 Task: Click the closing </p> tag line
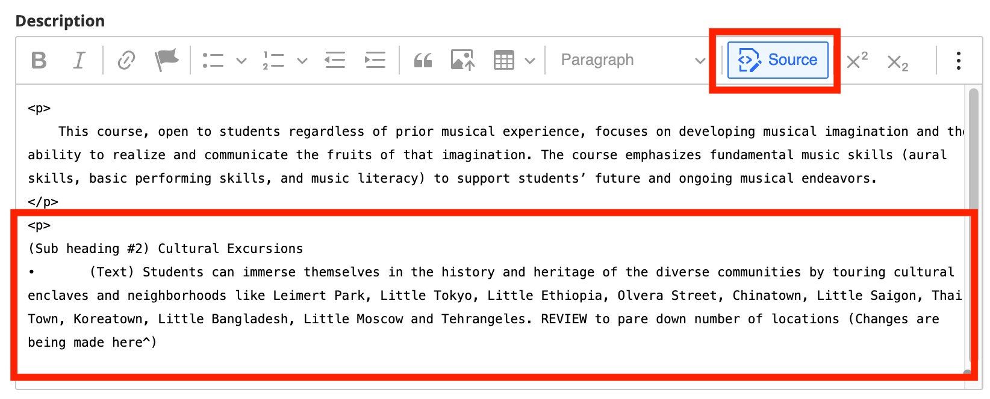[x=43, y=202]
